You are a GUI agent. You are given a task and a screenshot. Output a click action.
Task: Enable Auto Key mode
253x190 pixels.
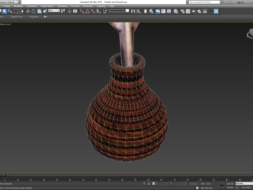(230, 184)
